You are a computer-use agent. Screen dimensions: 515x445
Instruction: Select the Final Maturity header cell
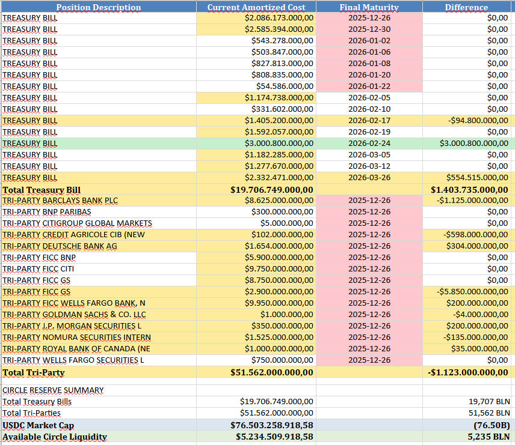click(369, 7)
